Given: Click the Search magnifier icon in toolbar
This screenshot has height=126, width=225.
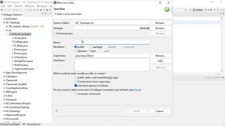Looking at the screenshot, I should pyautogui.click(x=186, y=10).
